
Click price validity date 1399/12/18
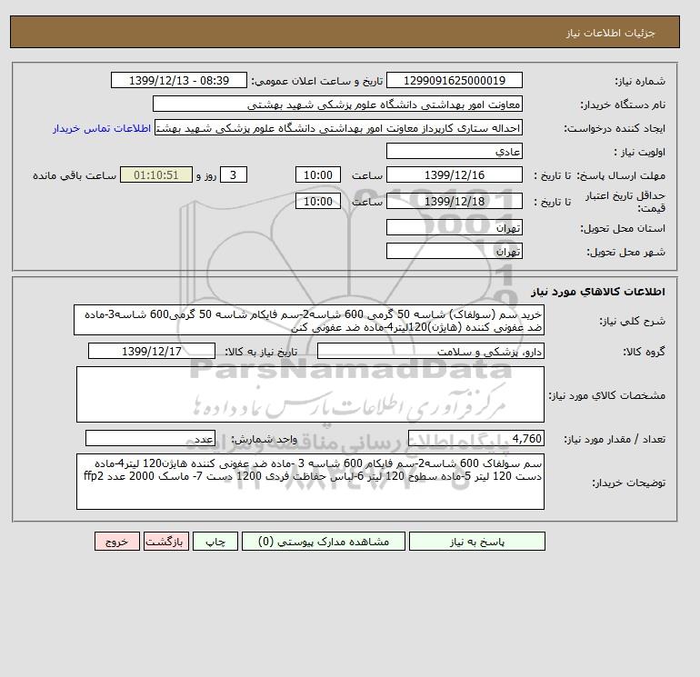pos(454,201)
